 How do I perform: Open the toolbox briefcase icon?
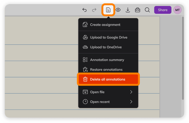(138, 10)
